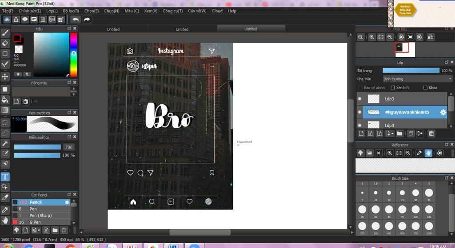Zoom in on the navigator panel
The height and width of the screenshot is (248, 455).
click(372, 37)
